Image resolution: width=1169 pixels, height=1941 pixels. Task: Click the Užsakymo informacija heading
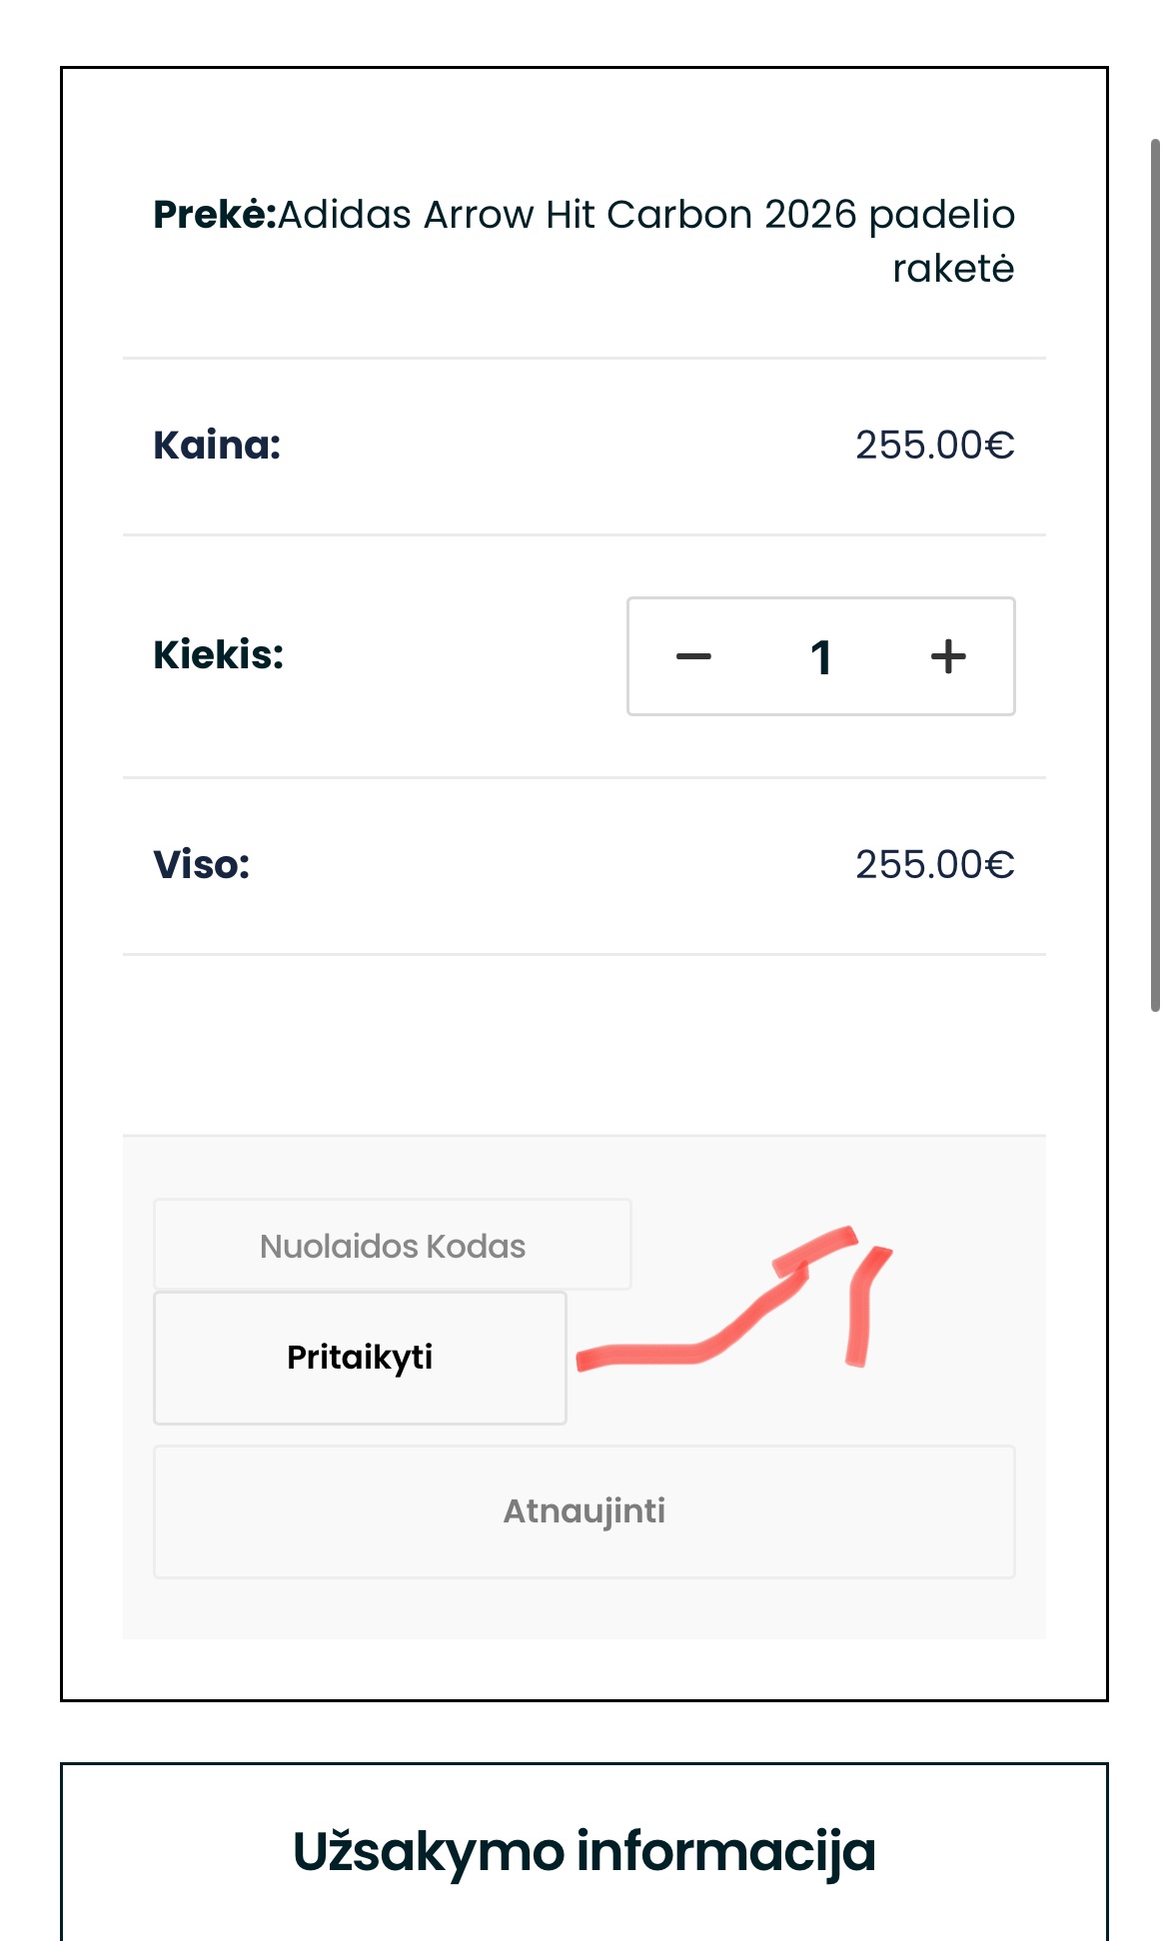584,1851
